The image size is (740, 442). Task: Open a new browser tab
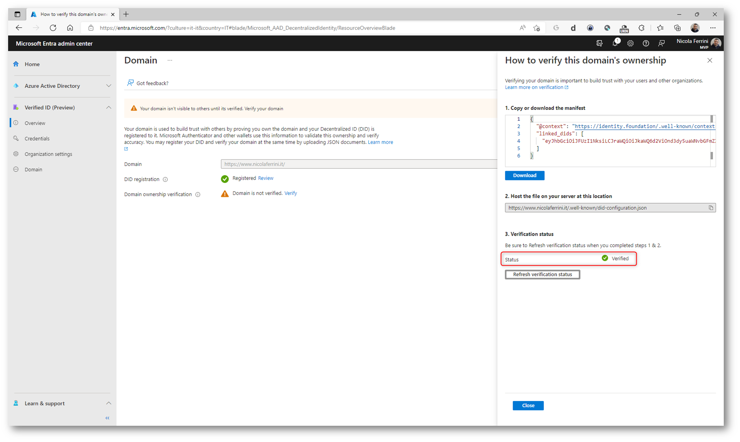click(x=126, y=14)
